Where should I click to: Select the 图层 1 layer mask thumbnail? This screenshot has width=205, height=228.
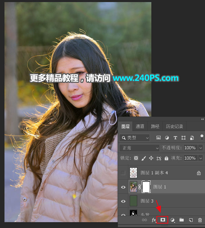coord(146,187)
